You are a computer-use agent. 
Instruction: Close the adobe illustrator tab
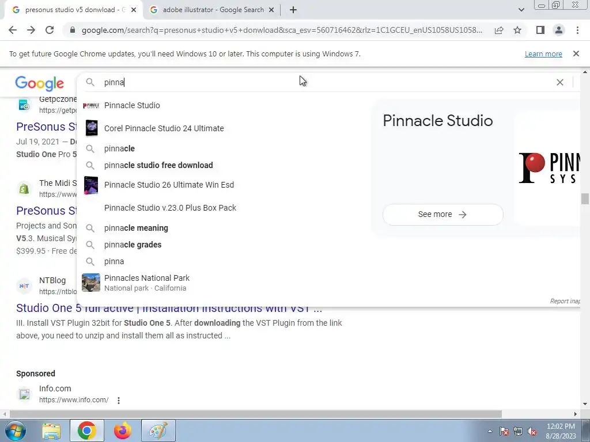(271, 10)
